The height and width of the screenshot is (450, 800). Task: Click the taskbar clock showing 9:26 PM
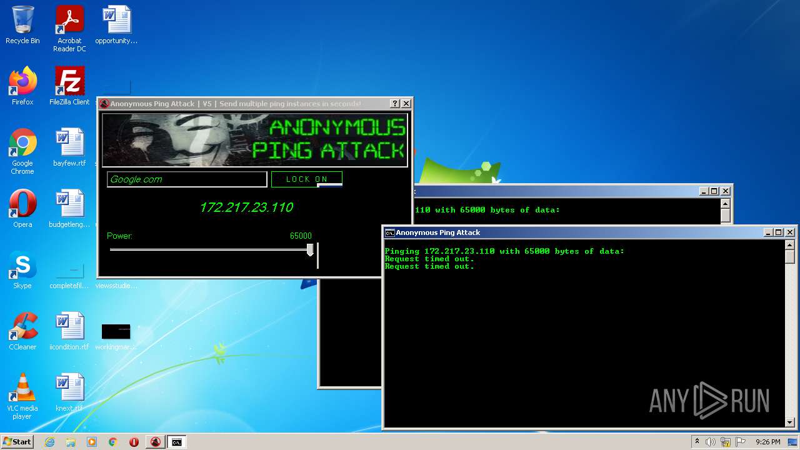click(x=767, y=442)
